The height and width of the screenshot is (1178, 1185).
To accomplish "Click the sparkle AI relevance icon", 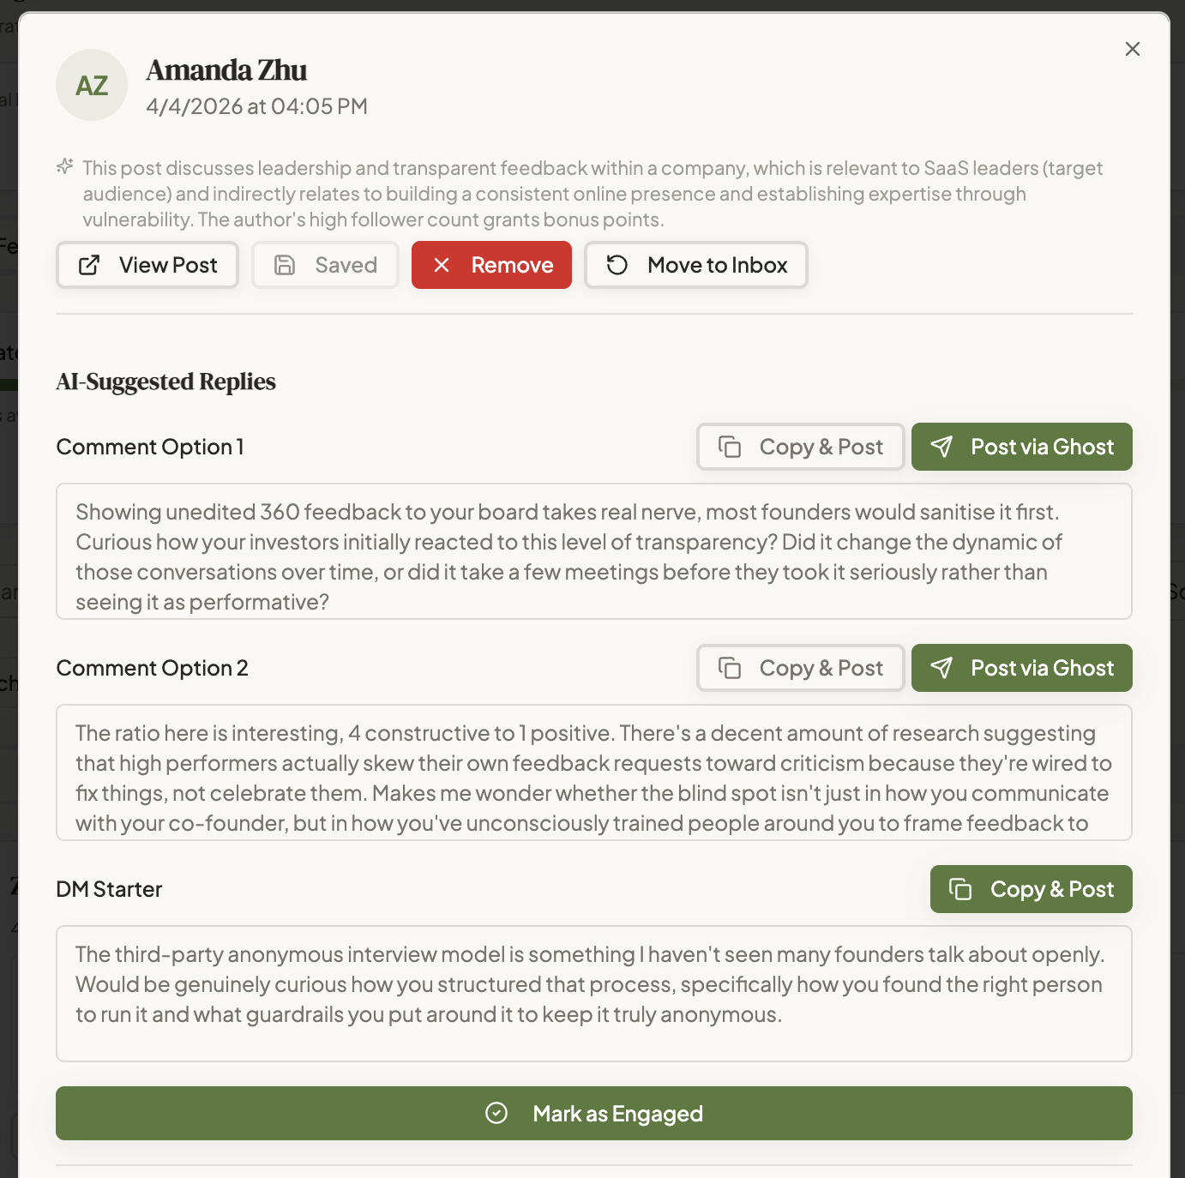I will pyautogui.click(x=64, y=167).
